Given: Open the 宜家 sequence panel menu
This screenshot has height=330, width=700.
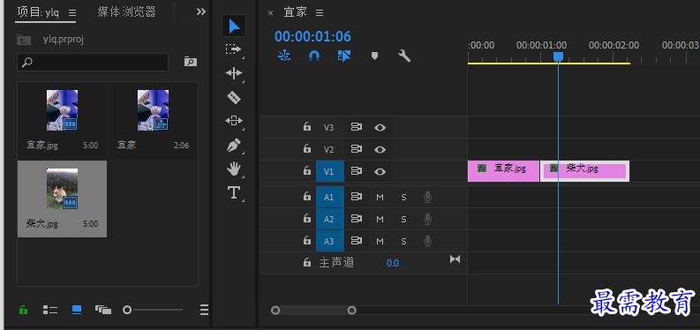Looking at the screenshot, I should pyautogui.click(x=320, y=13).
